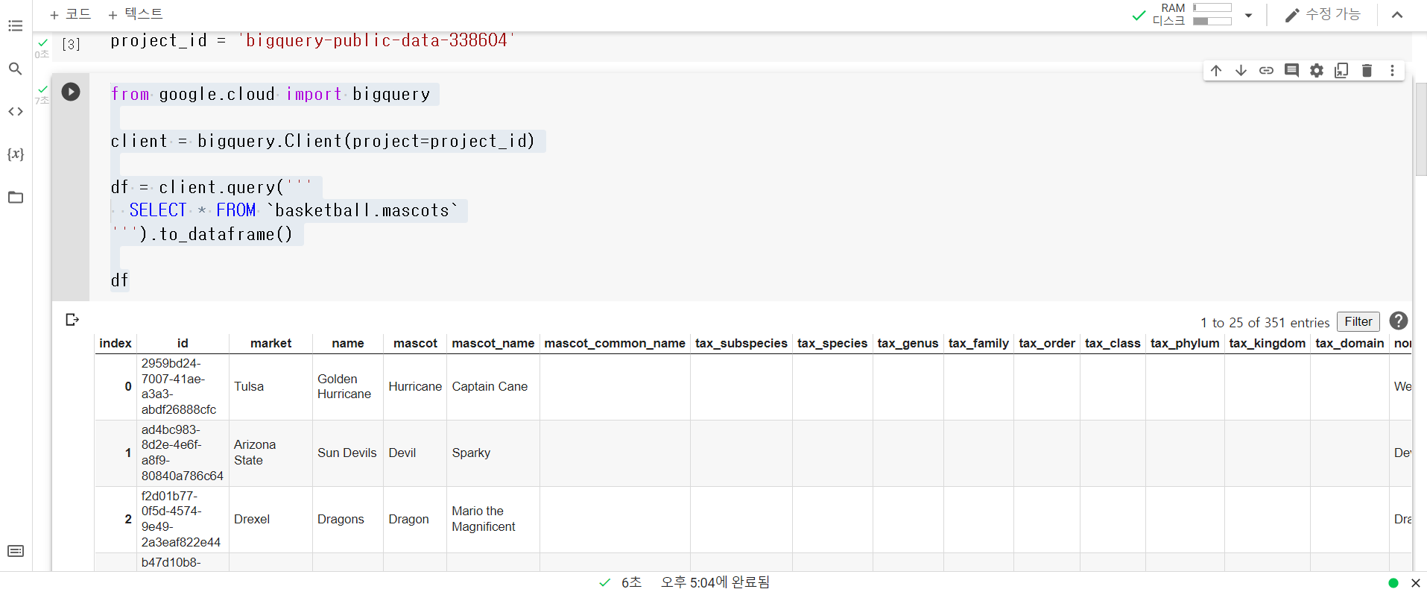Sort by the index column header
The image size is (1427, 589).
click(x=116, y=343)
